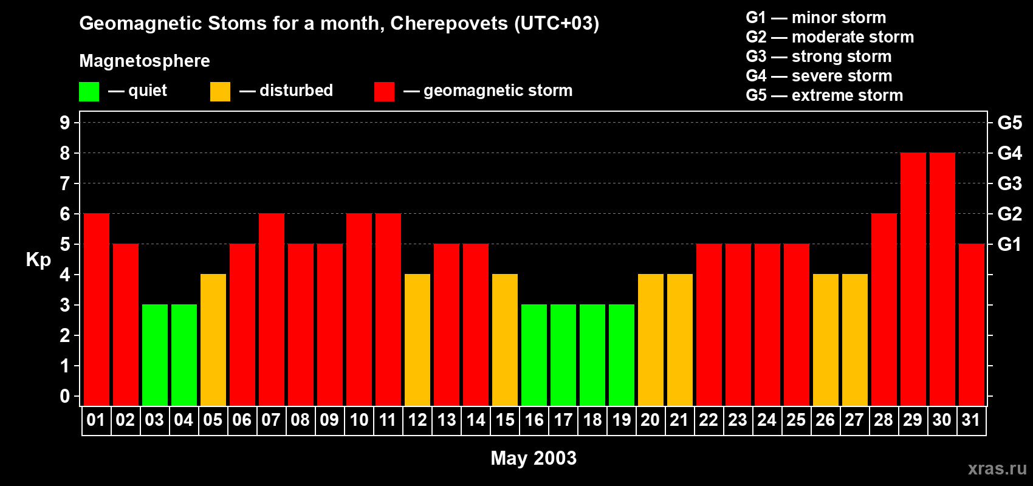The height and width of the screenshot is (486, 1033).
Task: Select the red bar for day 29
Action: coord(913,279)
